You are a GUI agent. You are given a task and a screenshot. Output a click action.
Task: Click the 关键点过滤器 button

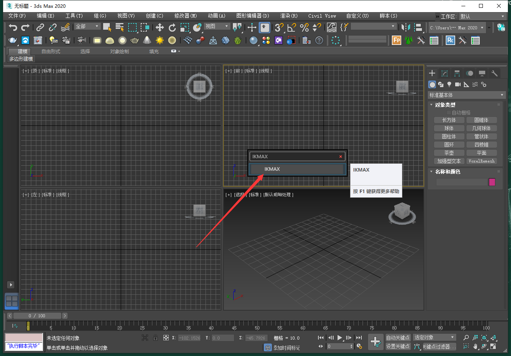(x=440, y=346)
